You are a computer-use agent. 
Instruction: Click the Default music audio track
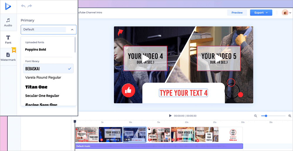click(x=159, y=146)
